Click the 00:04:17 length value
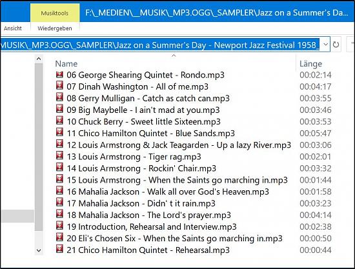This screenshot has width=355, height=269. (316, 86)
